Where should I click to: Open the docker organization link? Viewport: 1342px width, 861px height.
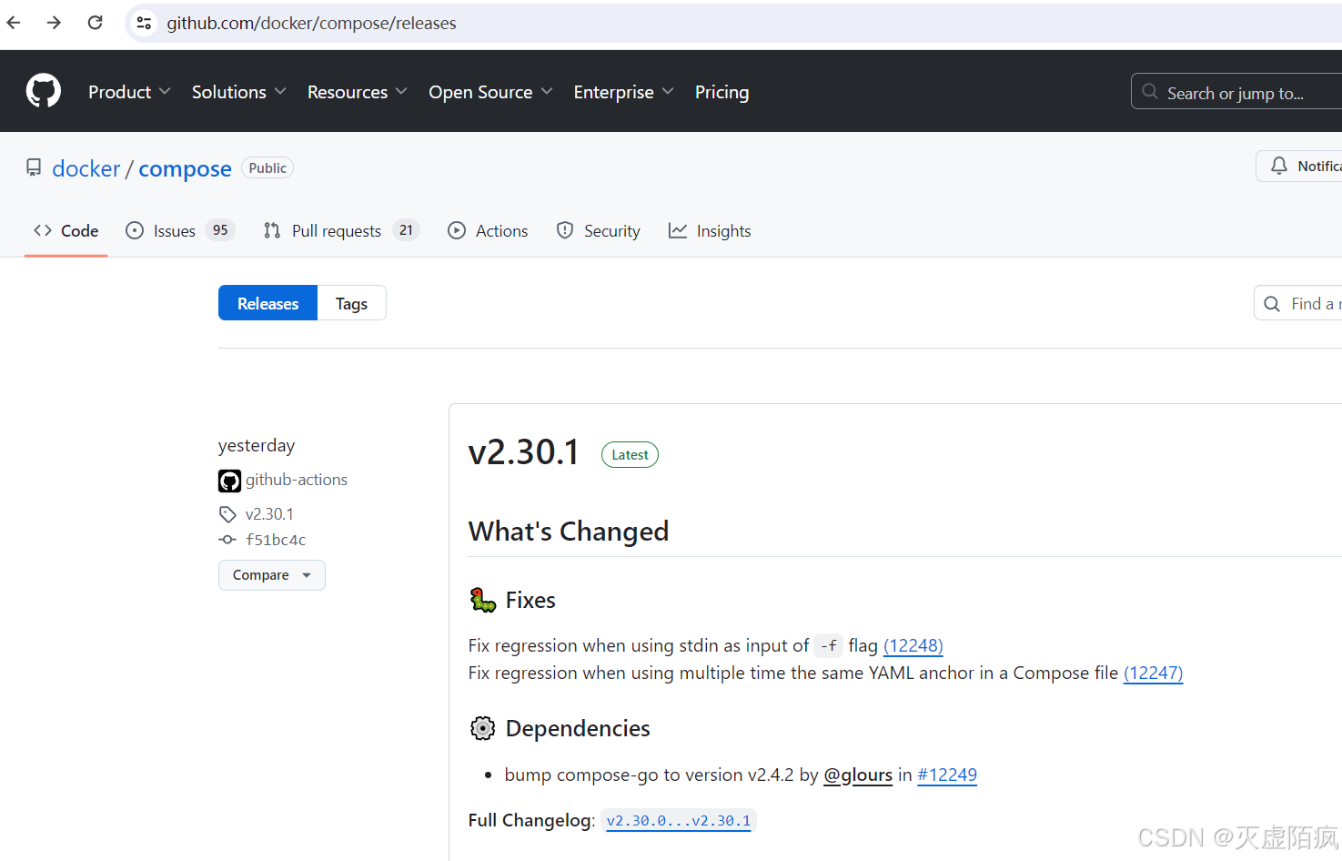pyautogui.click(x=86, y=168)
